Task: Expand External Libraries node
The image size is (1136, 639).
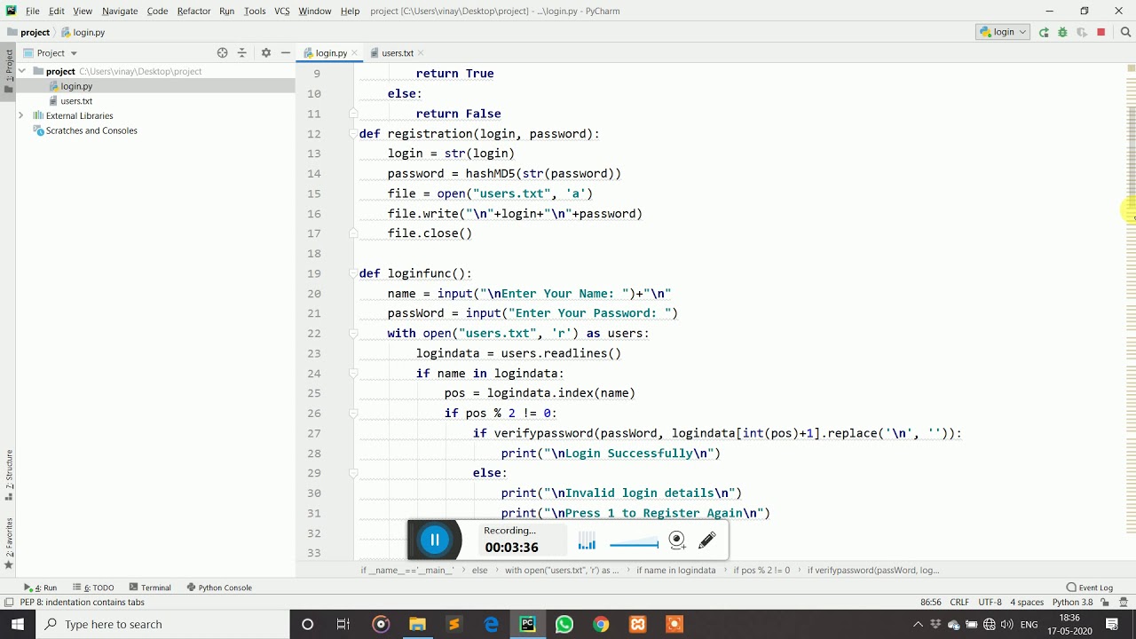Action: coord(21,115)
